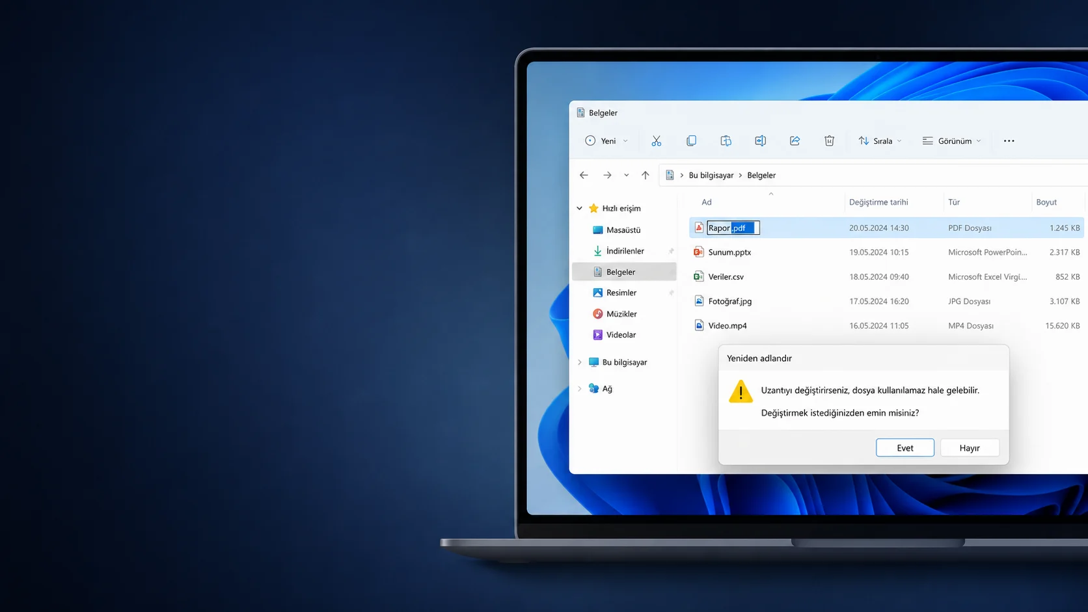
Task: Click chevron between Bu bilgisayar and Belgeler
Action: pos(740,175)
